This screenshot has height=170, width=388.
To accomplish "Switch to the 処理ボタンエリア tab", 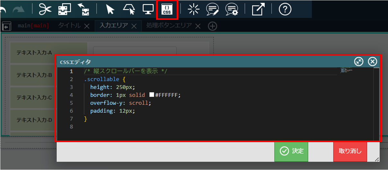I will pyautogui.click(x=169, y=26).
